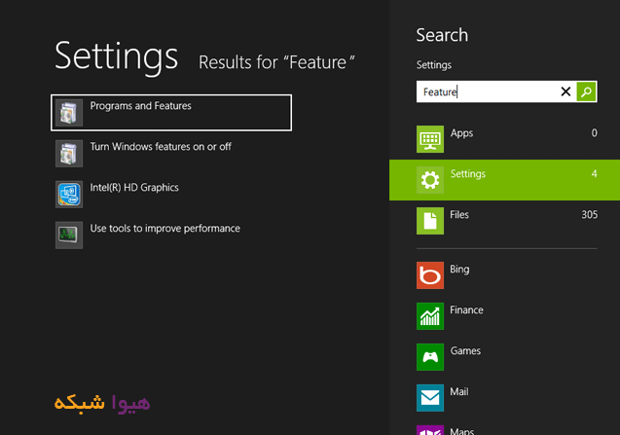Image resolution: width=620 pixels, height=435 pixels.
Task: Click the performance tools icon
Action: click(69, 236)
